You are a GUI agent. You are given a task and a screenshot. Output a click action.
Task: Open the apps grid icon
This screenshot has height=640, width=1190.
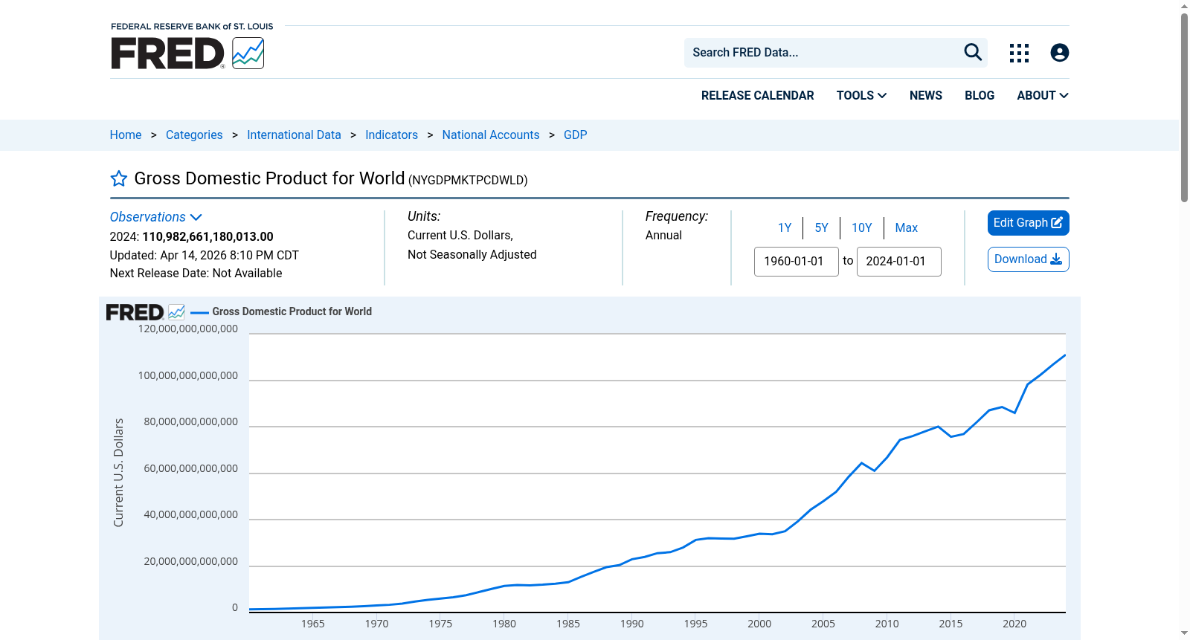click(x=1019, y=53)
